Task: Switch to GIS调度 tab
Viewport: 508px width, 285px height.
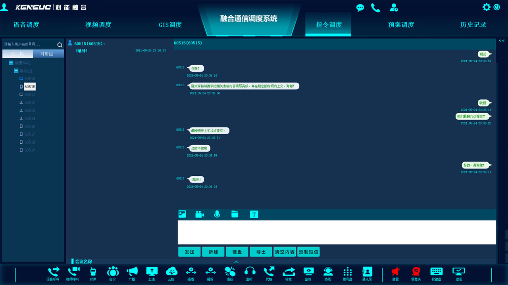Action: [170, 25]
